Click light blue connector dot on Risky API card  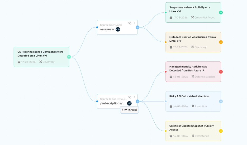(165, 101)
